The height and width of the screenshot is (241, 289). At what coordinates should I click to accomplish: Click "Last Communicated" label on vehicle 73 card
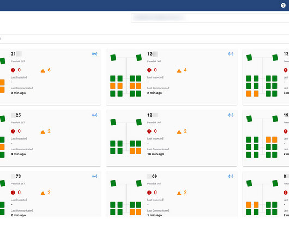(x=22, y=210)
